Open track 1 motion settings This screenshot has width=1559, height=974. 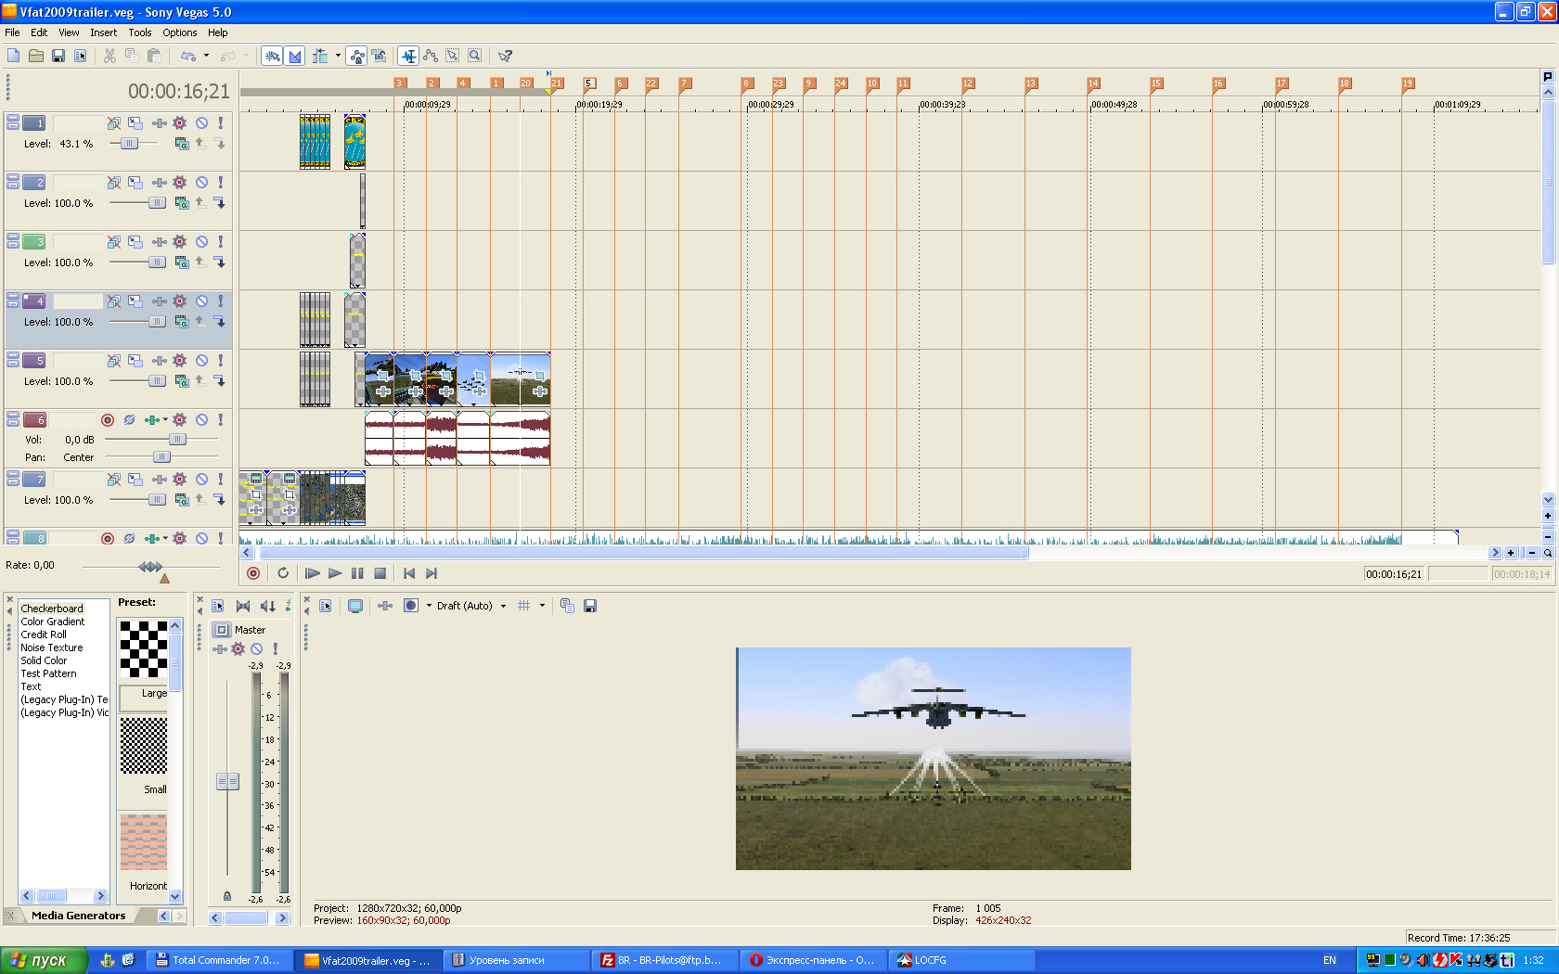point(135,122)
